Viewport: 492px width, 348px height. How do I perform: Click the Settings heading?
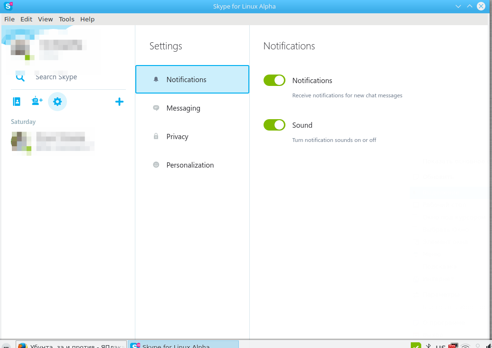coord(166,46)
